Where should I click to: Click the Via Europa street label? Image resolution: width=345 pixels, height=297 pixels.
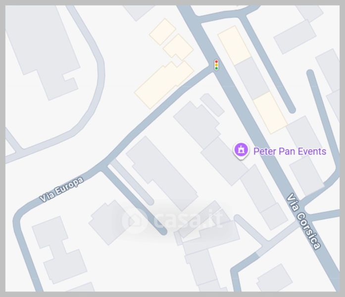point(62,190)
